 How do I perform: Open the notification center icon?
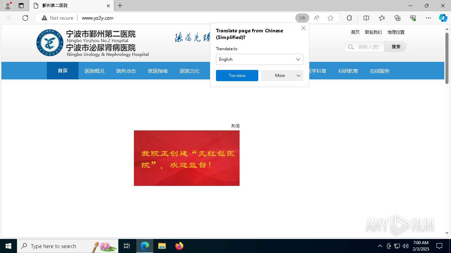coord(439,246)
